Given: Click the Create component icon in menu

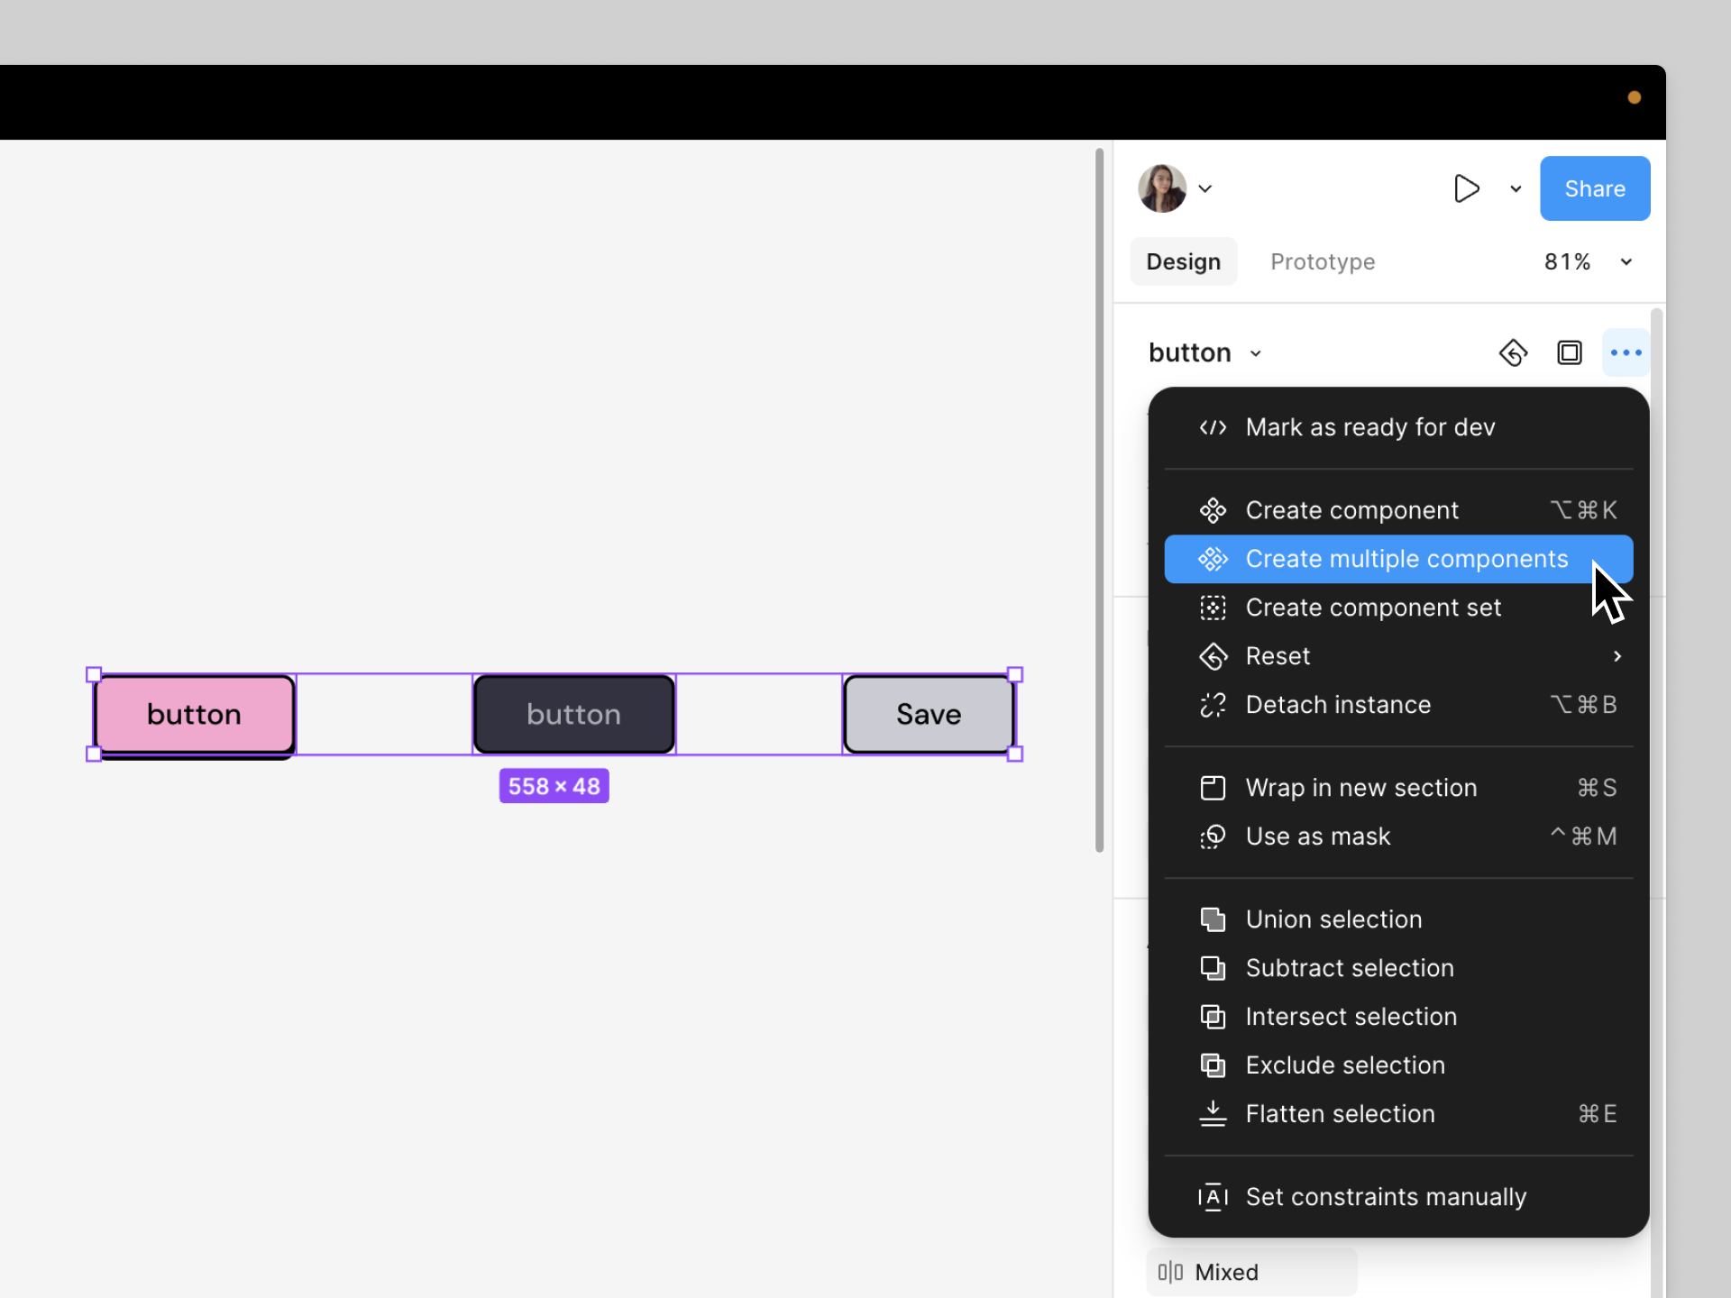Looking at the screenshot, I should pyautogui.click(x=1213, y=510).
